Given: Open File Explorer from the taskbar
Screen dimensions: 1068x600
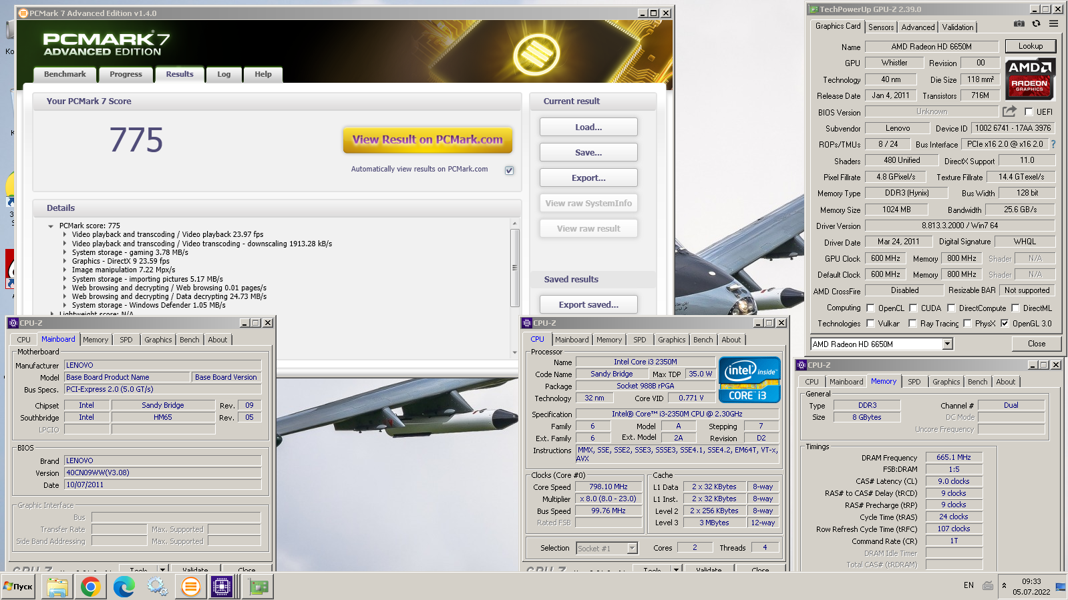Looking at the screenshot, I should click(57, 587).
